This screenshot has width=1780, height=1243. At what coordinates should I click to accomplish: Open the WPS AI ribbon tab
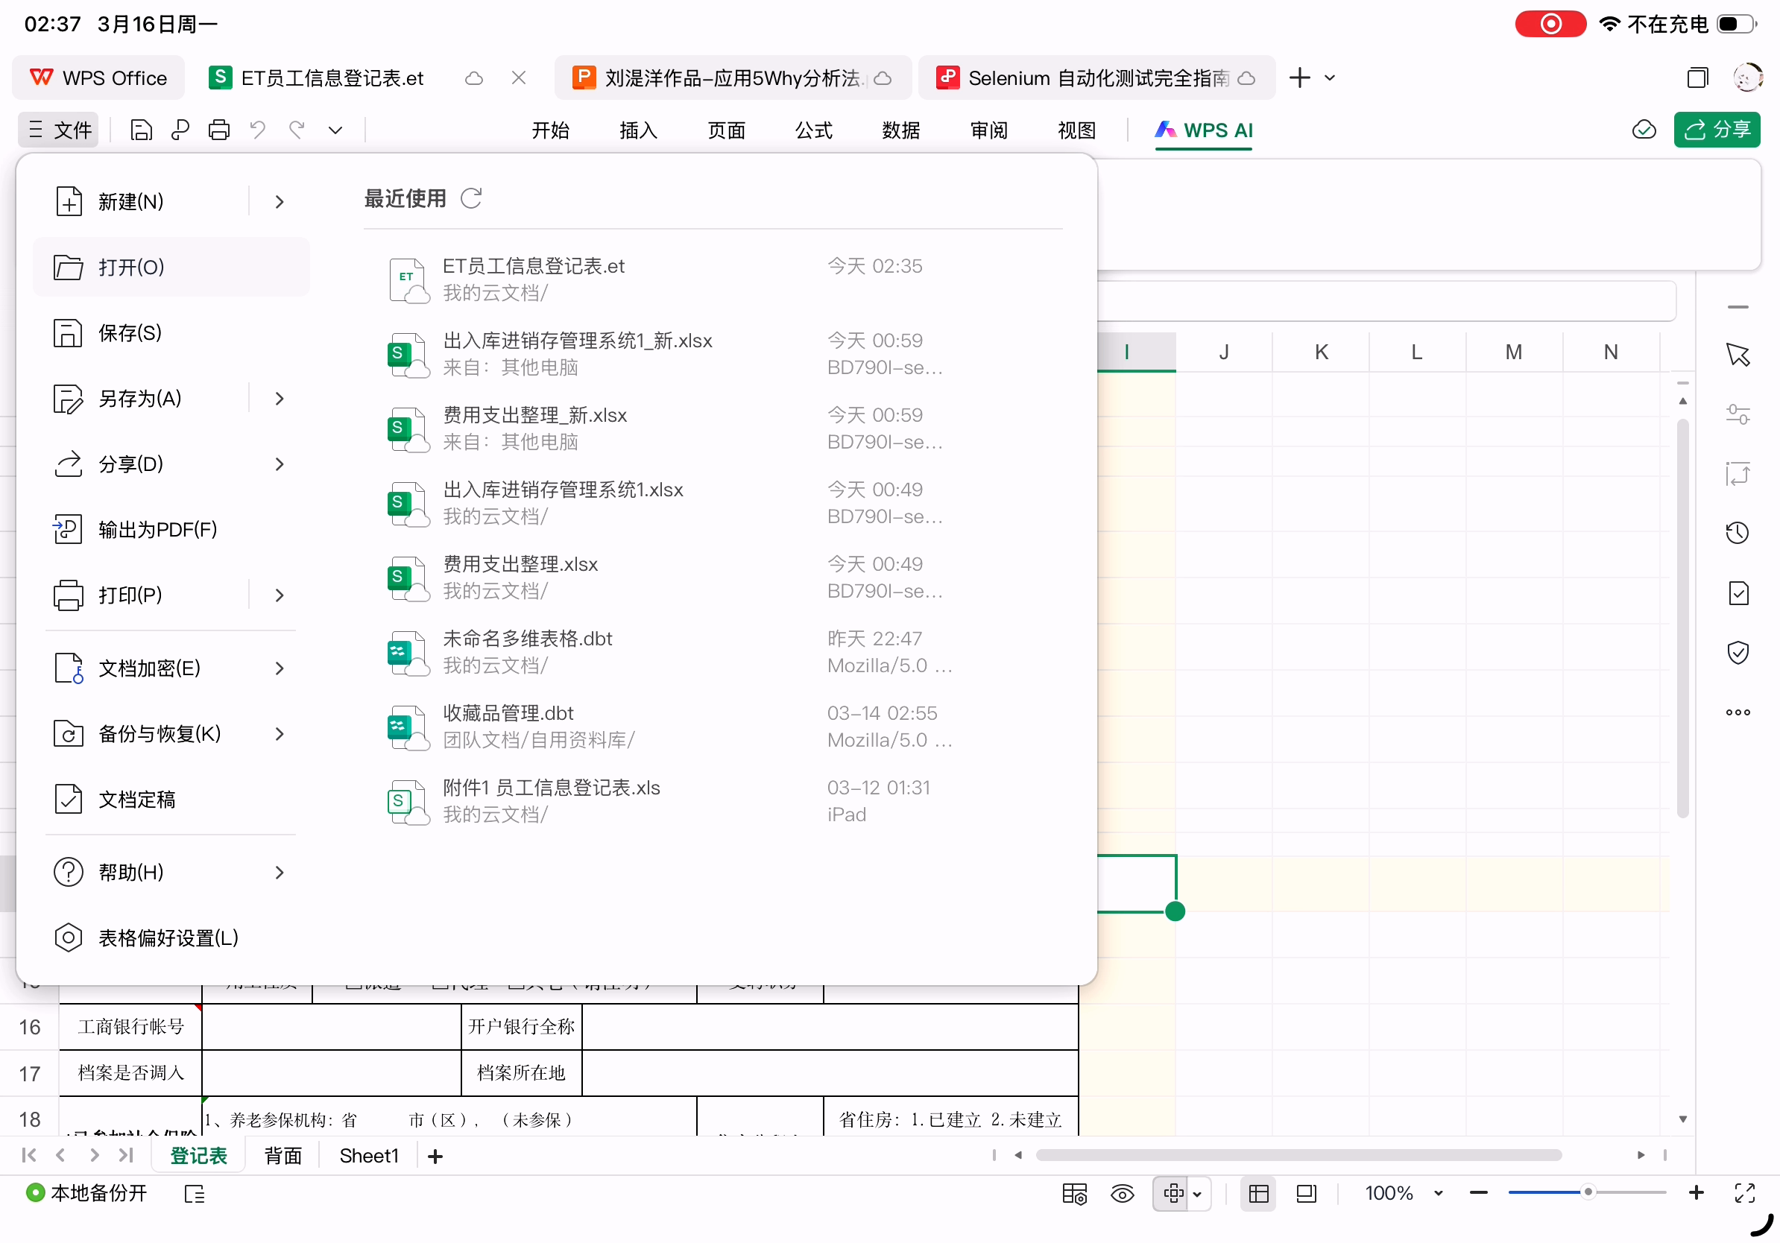1204,130
